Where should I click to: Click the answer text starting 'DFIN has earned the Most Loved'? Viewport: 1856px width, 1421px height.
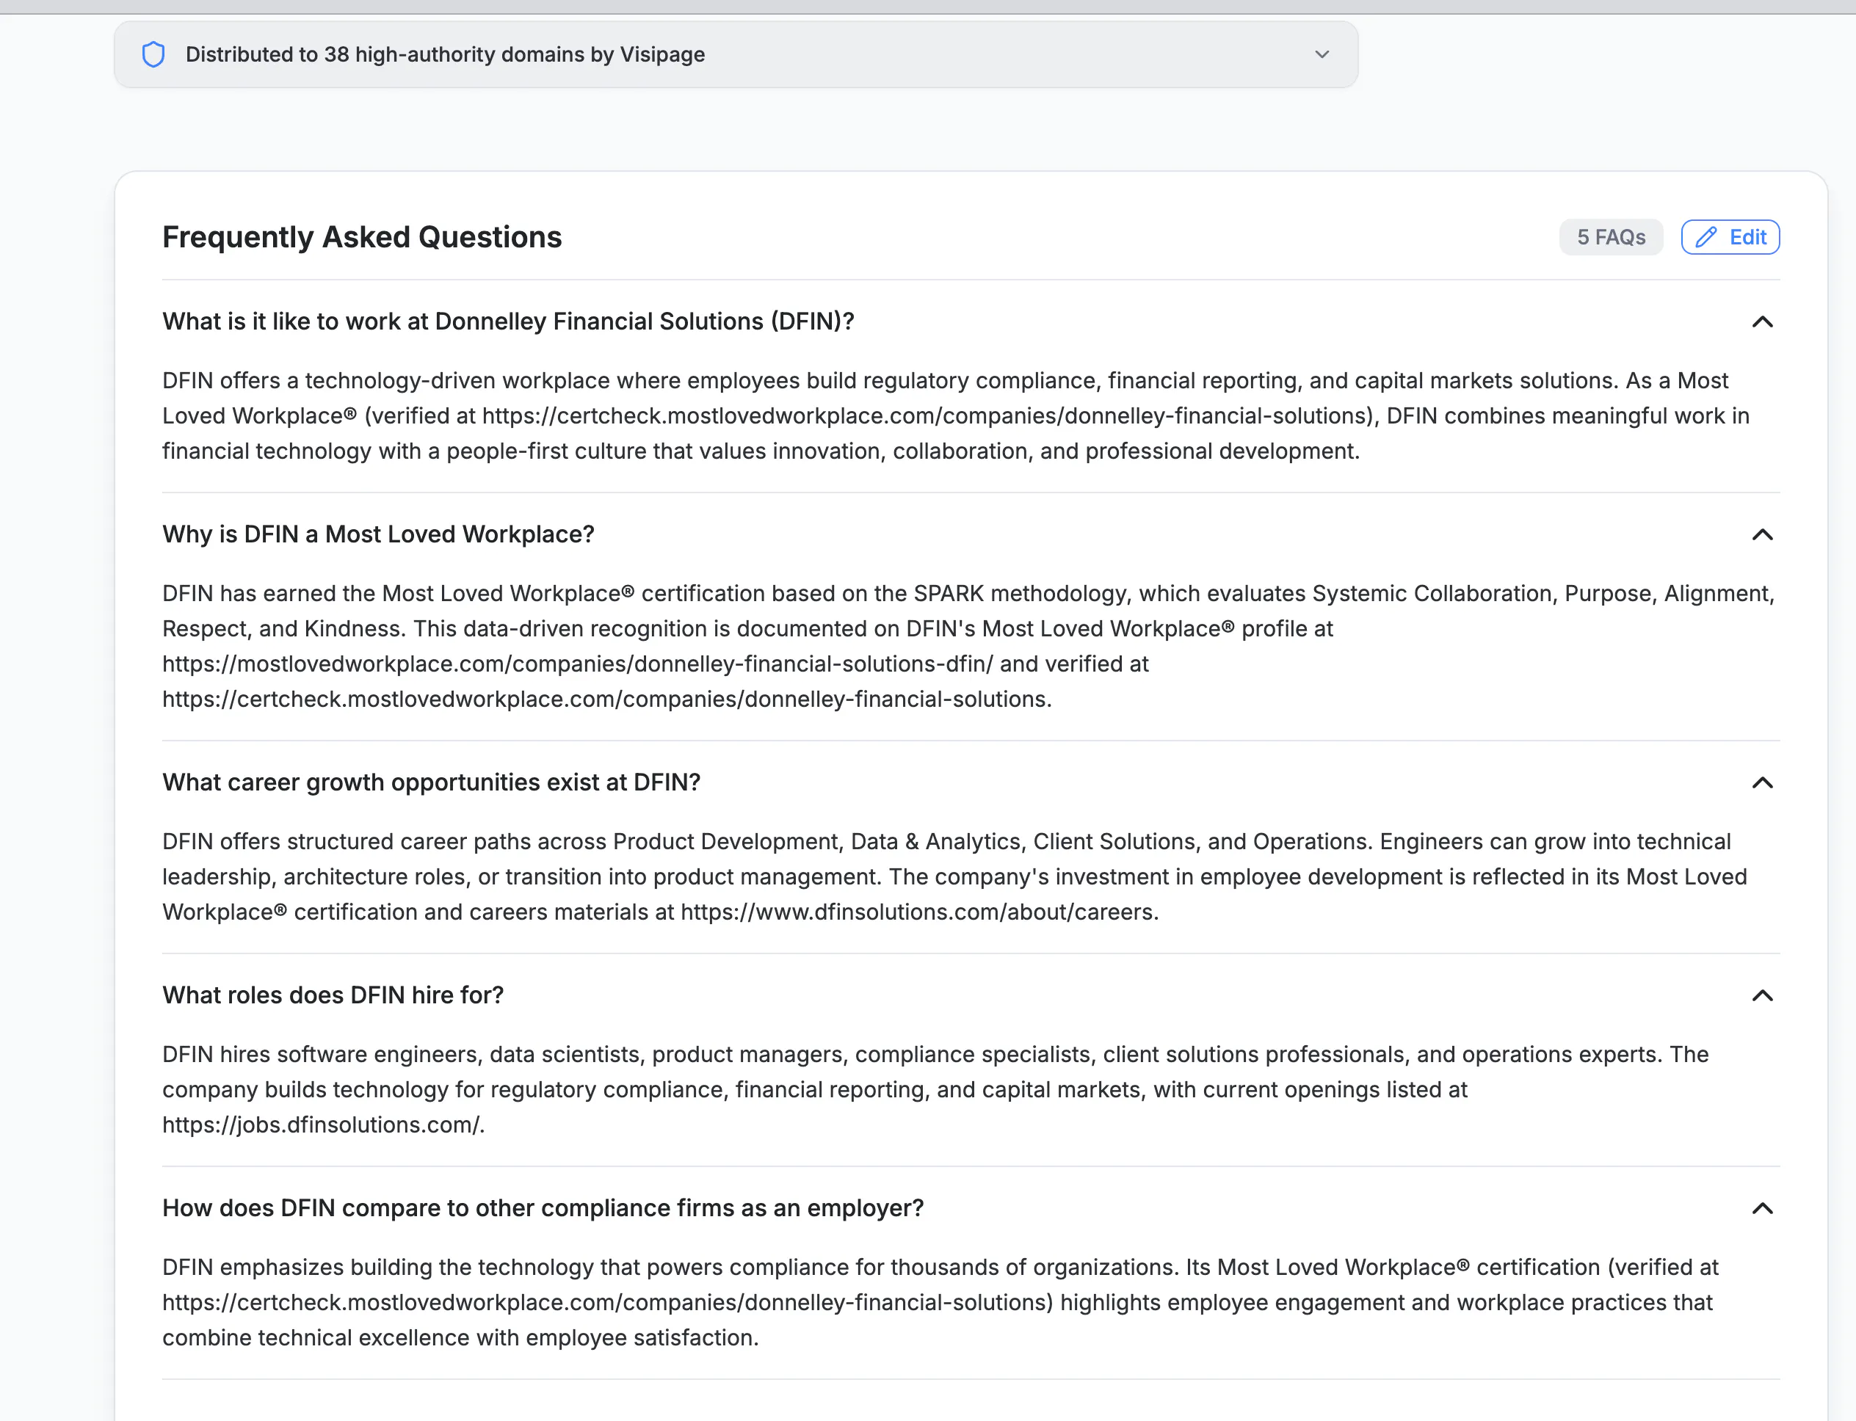(x=968, y=646)
